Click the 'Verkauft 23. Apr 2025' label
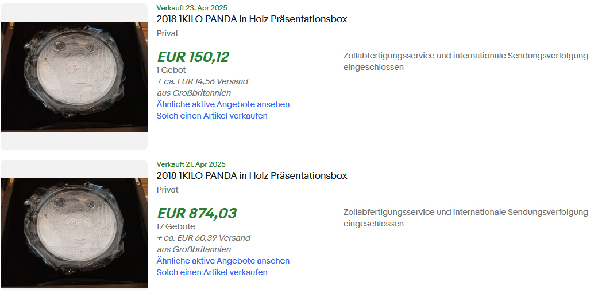The width and height of the screenshot is (598, 290). (x=191, y=7)
